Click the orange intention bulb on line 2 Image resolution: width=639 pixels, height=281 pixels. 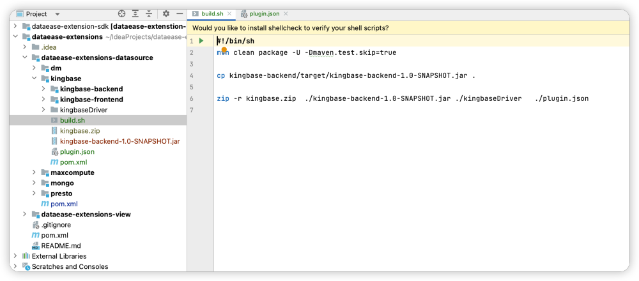(224, 50)
